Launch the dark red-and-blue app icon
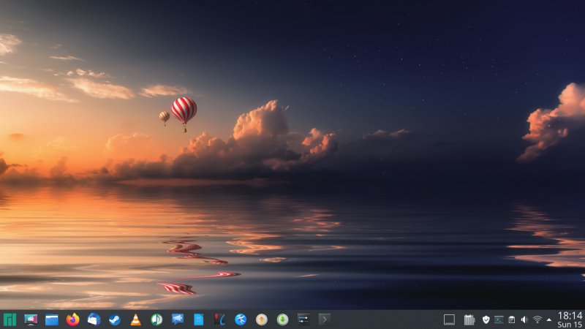Image resolution: width=585 pixels, height=329 pixels. pyautogui.click(x=219, y=319)
